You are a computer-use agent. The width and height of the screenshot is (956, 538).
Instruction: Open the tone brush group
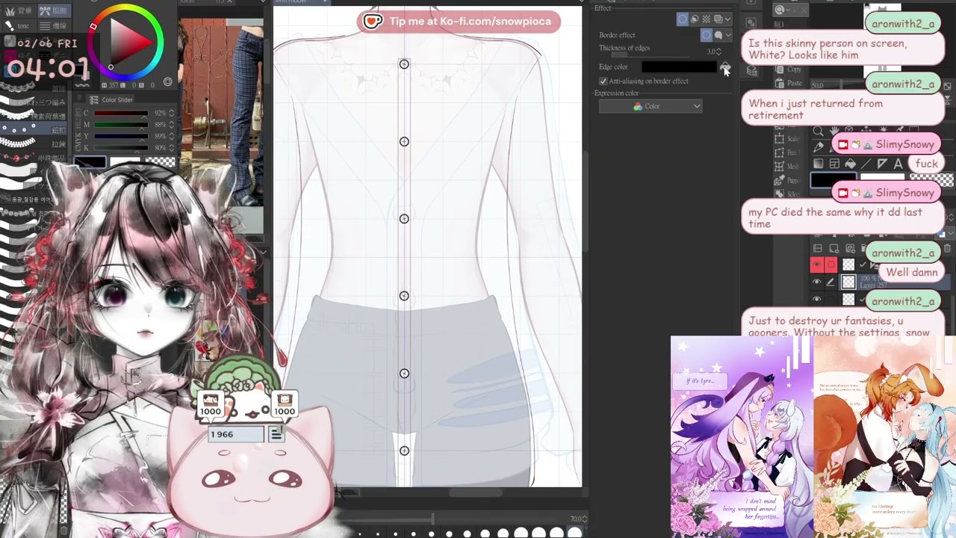[19, 26]
